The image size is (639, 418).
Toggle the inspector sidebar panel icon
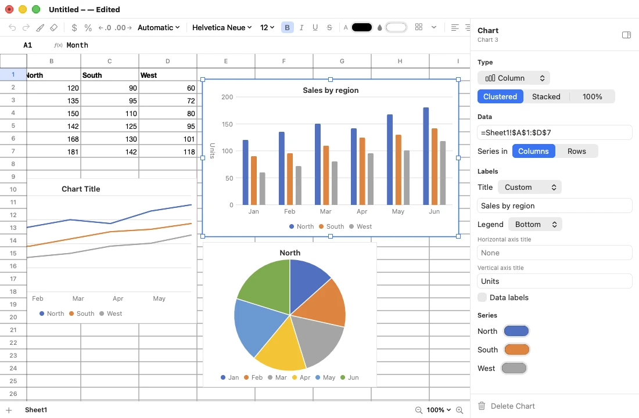tap(626, 35)
